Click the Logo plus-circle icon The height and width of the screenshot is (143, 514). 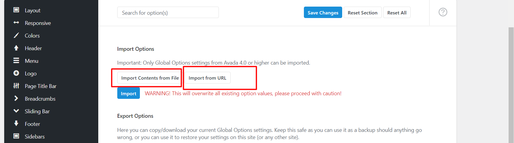click(x=16, y=73)
